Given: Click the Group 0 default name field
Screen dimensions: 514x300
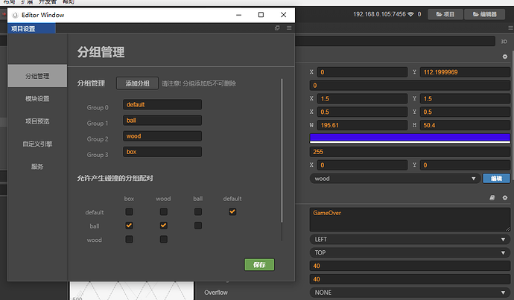Looking at the screenshot, I should [x=162, y=104].
